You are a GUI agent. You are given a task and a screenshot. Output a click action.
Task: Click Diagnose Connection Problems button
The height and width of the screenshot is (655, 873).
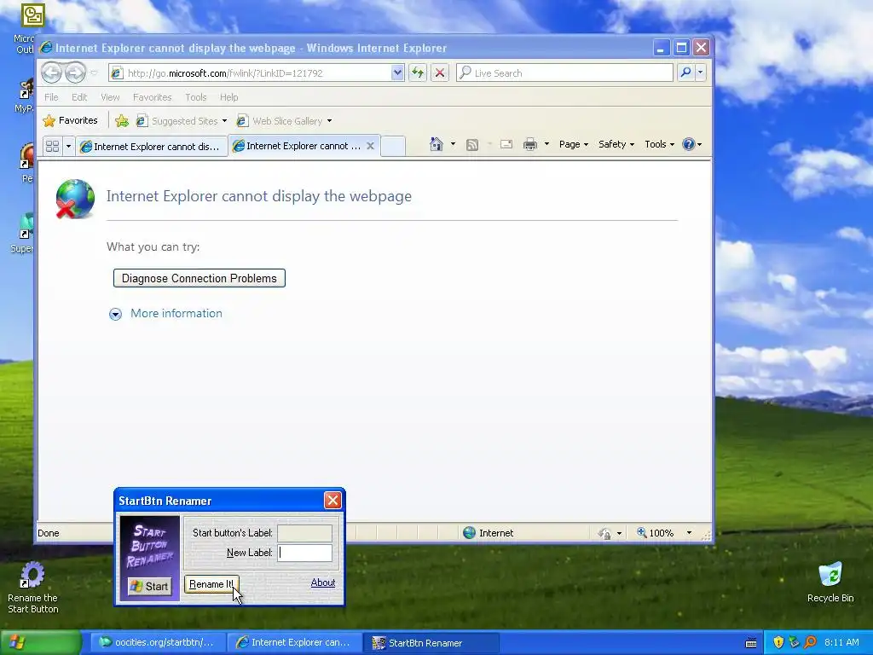[x=199, y=278]
